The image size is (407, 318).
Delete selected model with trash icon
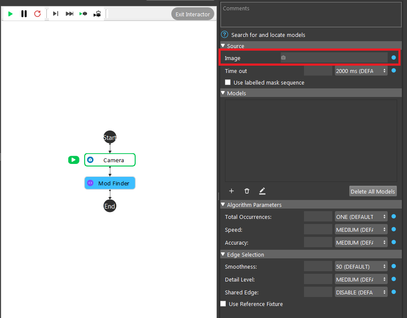pos(246,191)
